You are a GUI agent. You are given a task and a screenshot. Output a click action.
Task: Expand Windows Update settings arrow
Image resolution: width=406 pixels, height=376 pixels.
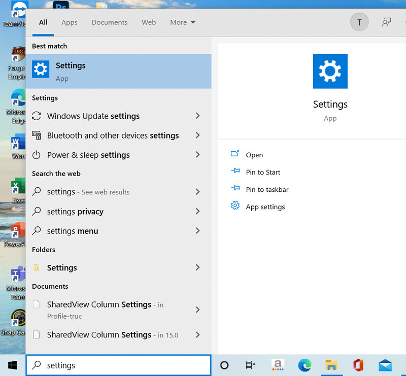197,116
